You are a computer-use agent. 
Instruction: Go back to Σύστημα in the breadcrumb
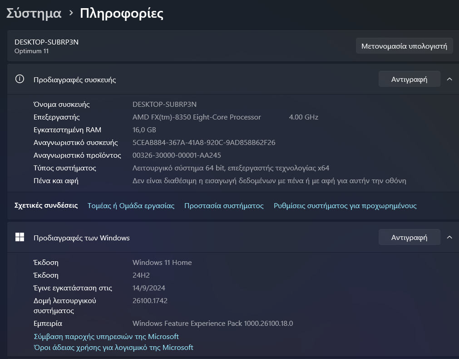click(34, 14)
